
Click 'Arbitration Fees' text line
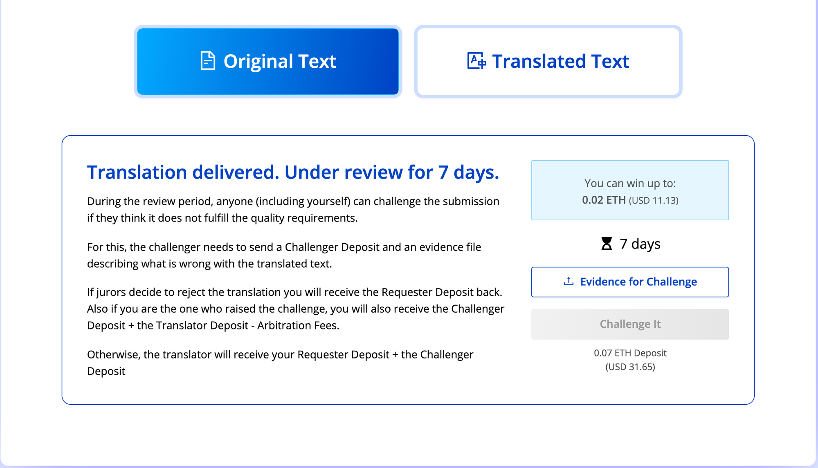pyautogui.click(x=298, y=326)
